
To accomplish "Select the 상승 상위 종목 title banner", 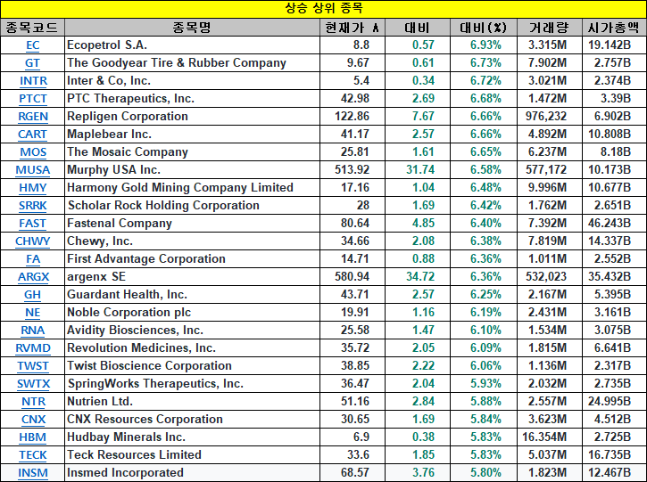I will coord(323,9).
